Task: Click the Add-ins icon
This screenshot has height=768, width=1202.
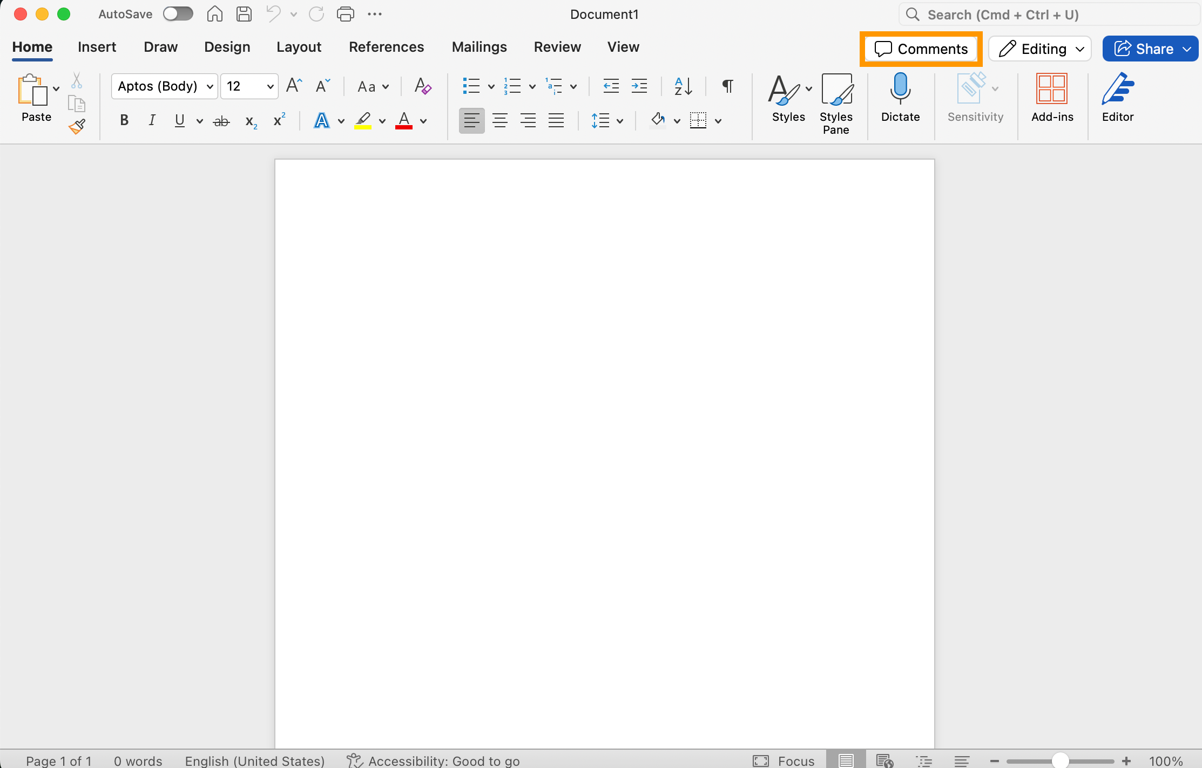Action: pos(1052,97)
